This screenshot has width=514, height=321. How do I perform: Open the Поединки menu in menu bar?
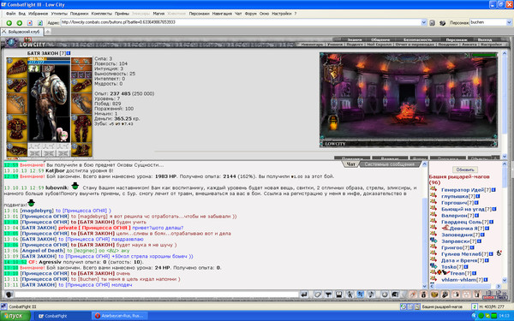click(x=79, y=14)
